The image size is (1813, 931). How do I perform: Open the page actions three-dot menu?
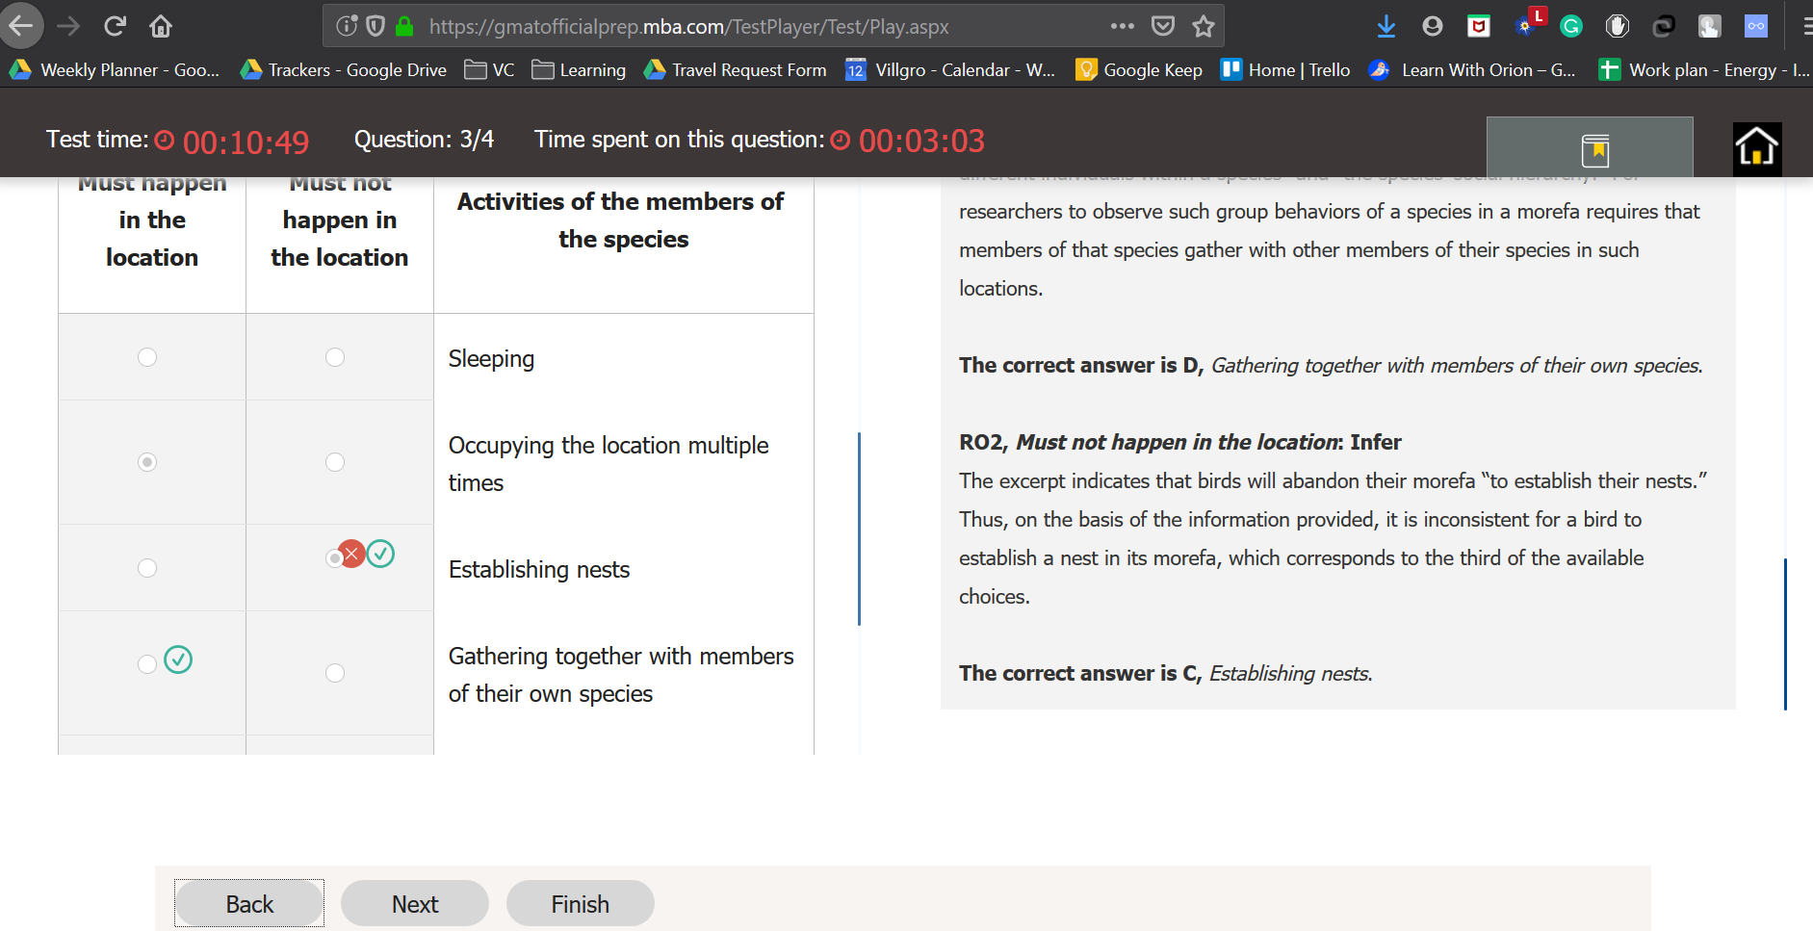(1122, 26)
